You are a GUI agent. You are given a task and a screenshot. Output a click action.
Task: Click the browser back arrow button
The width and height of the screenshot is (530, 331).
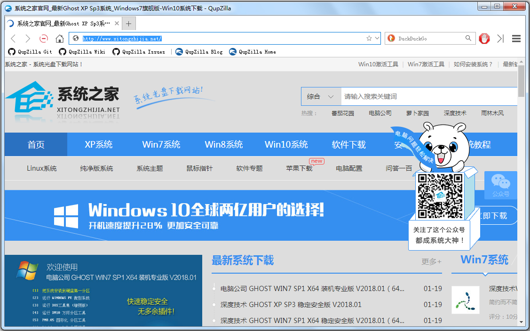13,39
